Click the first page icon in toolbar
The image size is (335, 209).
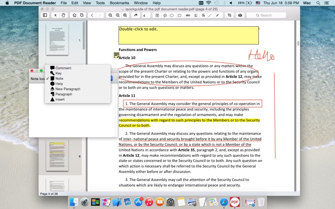point(75,15)
